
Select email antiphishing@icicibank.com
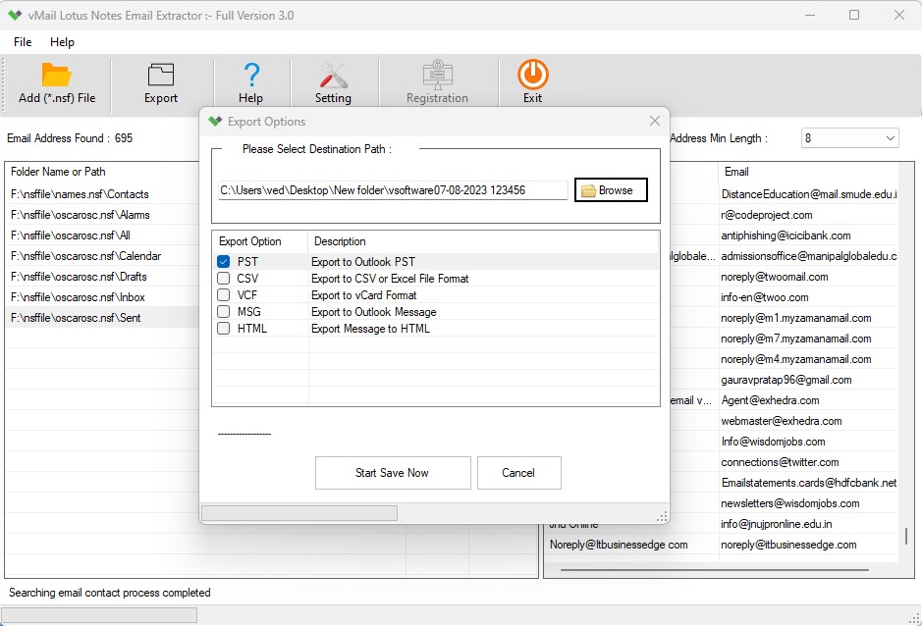point(786,235)
